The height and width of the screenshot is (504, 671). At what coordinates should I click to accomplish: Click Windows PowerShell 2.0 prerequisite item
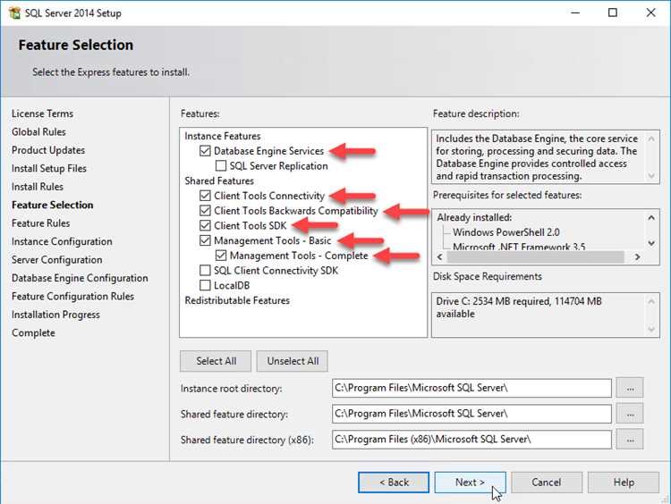click(506, 232)
